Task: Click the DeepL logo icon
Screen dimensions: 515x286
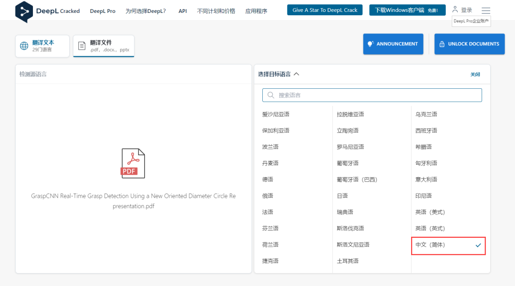Action: [x=24, y=12]
